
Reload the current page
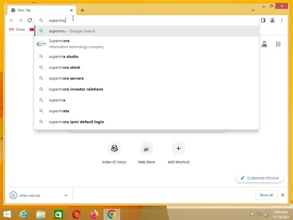(30, 20)
